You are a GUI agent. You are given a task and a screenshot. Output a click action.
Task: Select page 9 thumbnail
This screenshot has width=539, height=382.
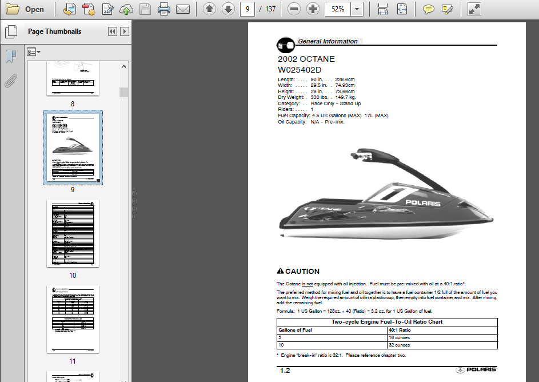(73, 148)
